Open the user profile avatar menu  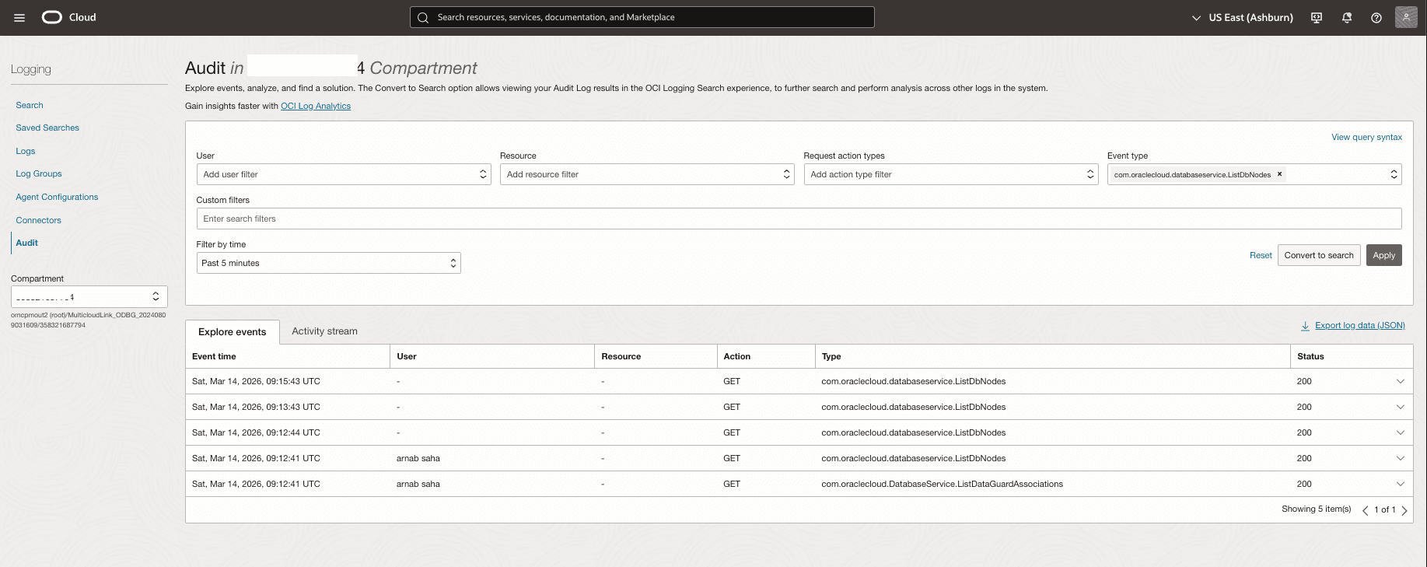1406,17
